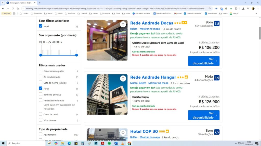Click maximum budget slider handle
Viewport: 261px width, 146px height.
76,55
